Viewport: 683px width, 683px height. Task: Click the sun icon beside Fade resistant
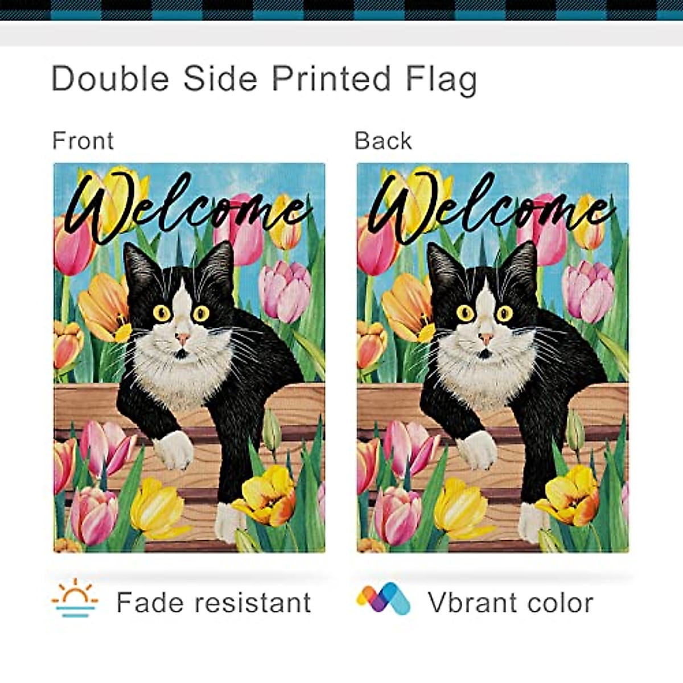(x=75, y=600)
